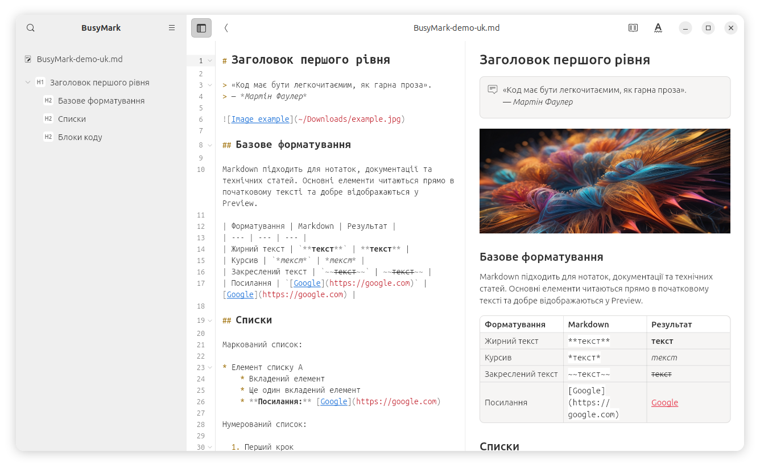
Task: Click the Базове форматування heading in preview
Action: pos(541,257)
